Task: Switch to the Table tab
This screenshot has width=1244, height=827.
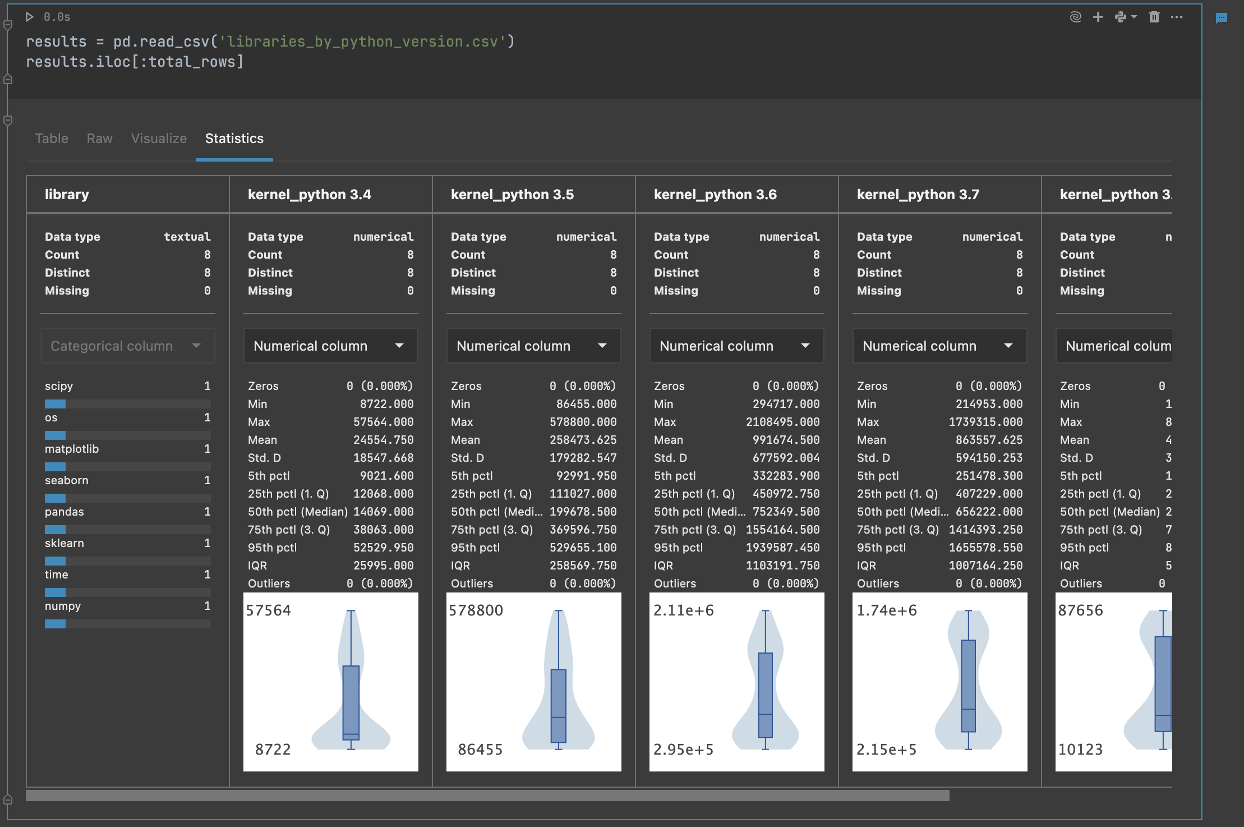Action: tap(51, 139)
